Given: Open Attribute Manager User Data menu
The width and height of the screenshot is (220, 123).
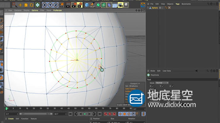Looking at the screenshot, I should click(167, 71).
